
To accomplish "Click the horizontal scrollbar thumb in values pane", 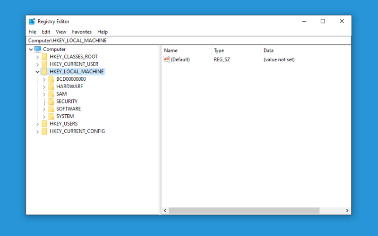I will [244, 211].
